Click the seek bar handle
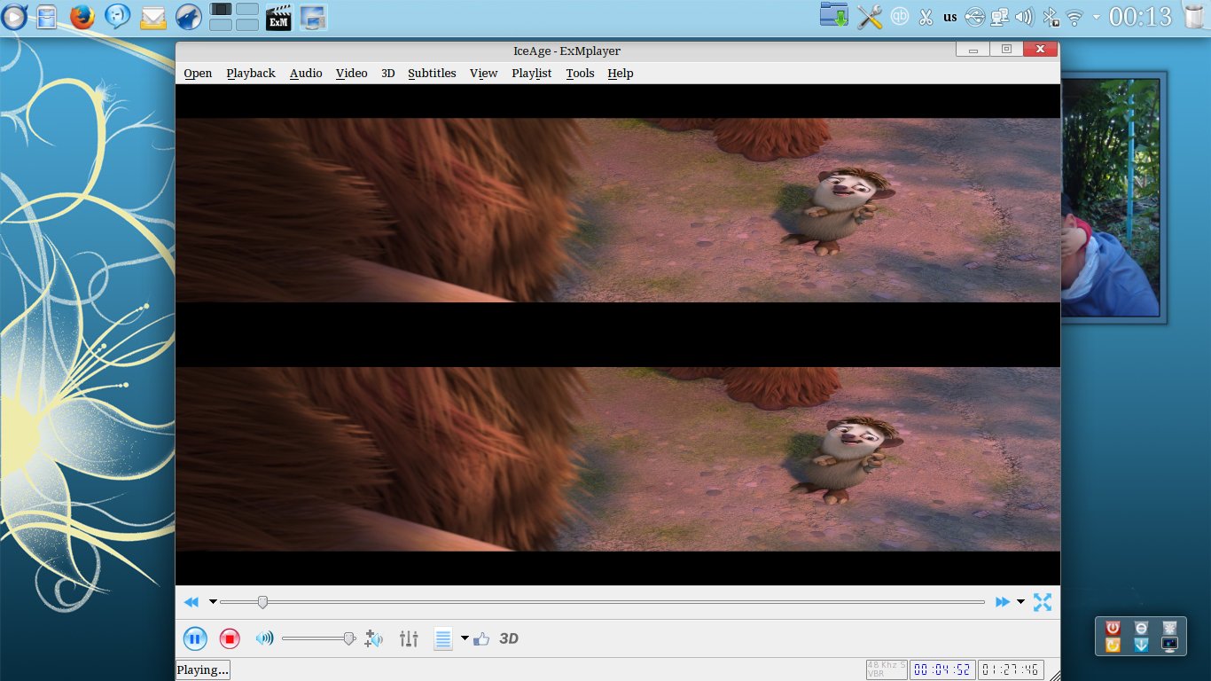The height and width of the screenshot is (681, 1211). [x=262, y=602]
